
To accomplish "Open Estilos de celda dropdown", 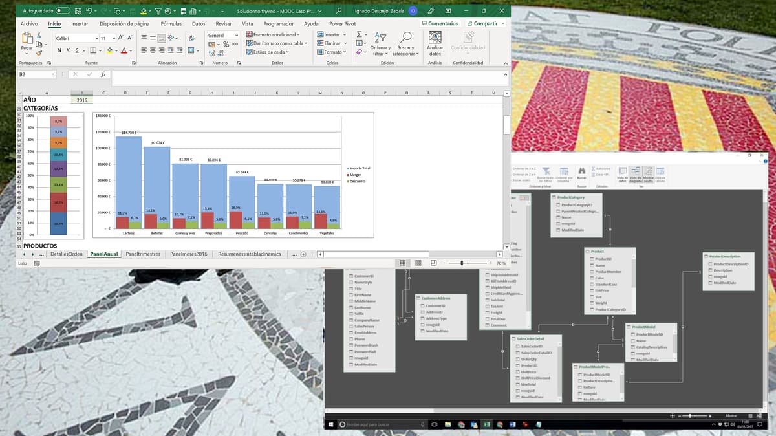I will coord(268,52).
